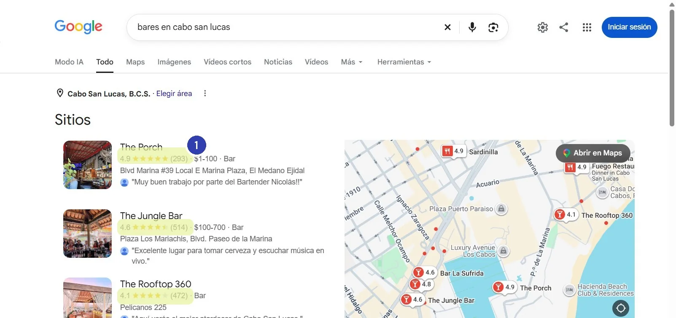Open The Porch listing title

pyautogui.click(x=141, y=147)
